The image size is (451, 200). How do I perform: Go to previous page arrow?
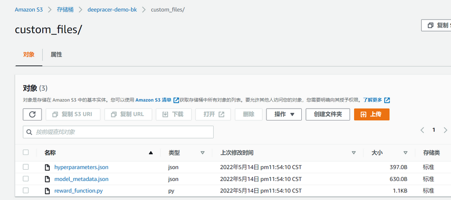[x=422, y=130]
